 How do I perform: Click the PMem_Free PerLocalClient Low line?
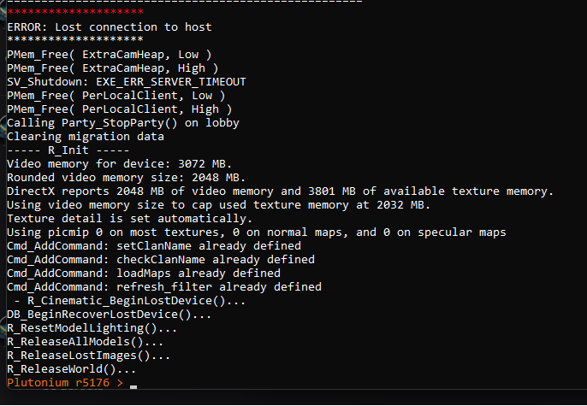116,96
